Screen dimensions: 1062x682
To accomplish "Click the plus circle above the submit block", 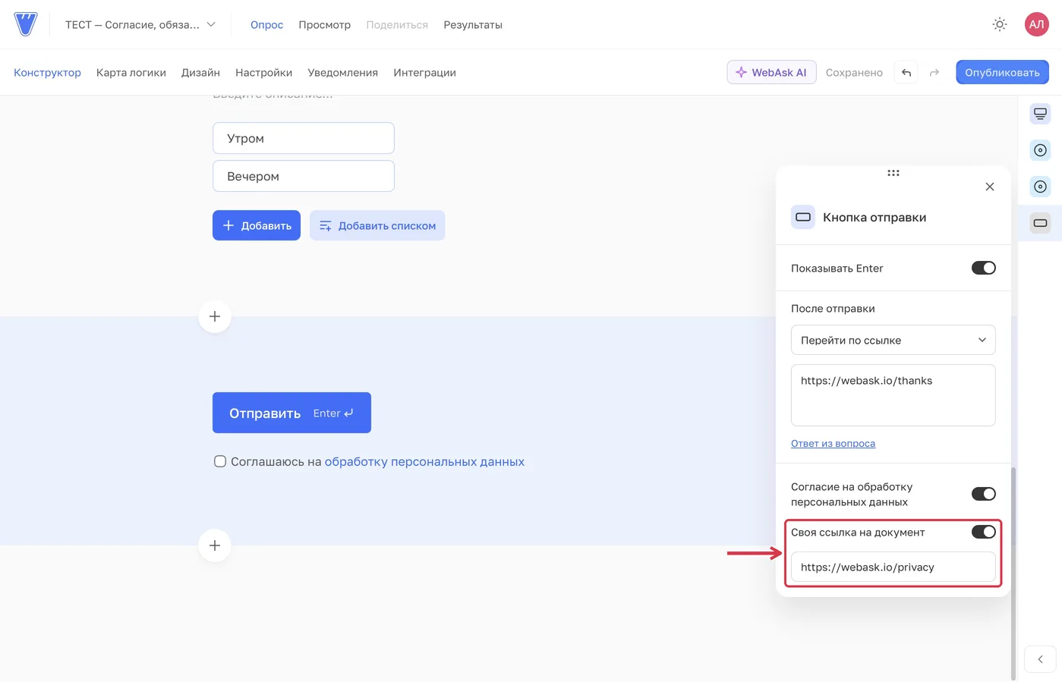I will point(215,316).
